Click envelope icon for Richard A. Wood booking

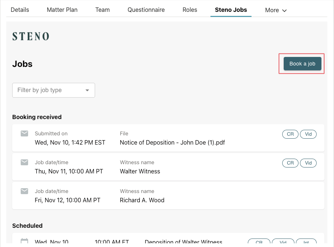pos(24,191)
